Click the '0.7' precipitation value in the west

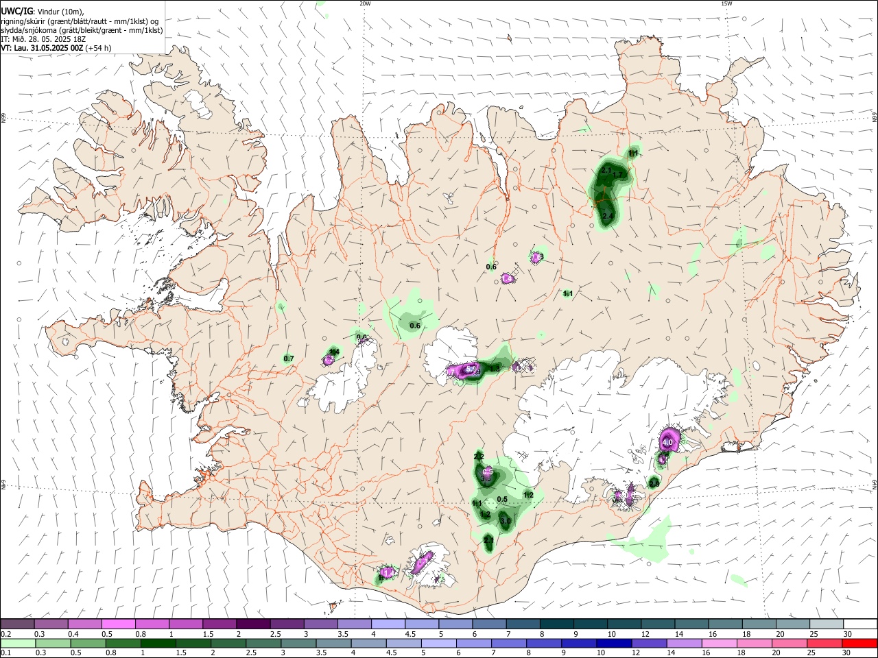(289, 358)
